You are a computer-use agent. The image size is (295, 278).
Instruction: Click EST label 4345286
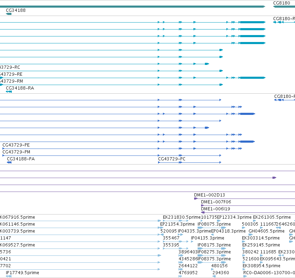coord(188,259)
